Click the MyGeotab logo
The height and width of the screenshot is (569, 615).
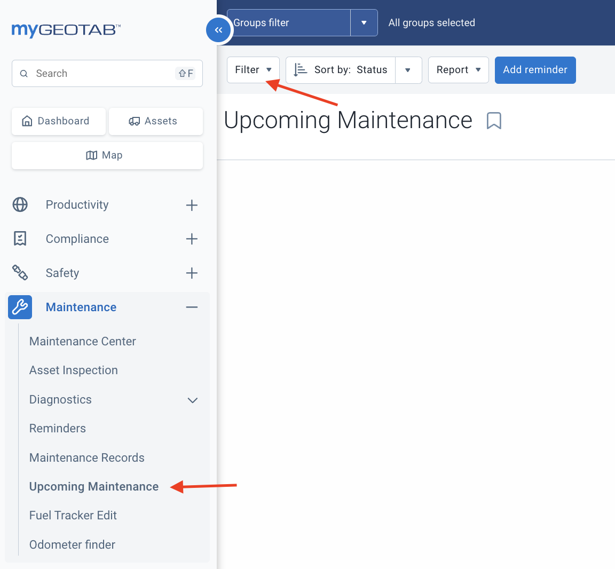[66, 30]
